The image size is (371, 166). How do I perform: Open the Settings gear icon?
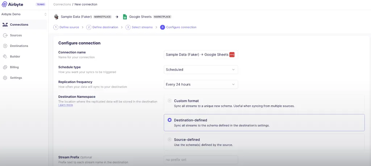pyautogui.click(x=5, y=78)
